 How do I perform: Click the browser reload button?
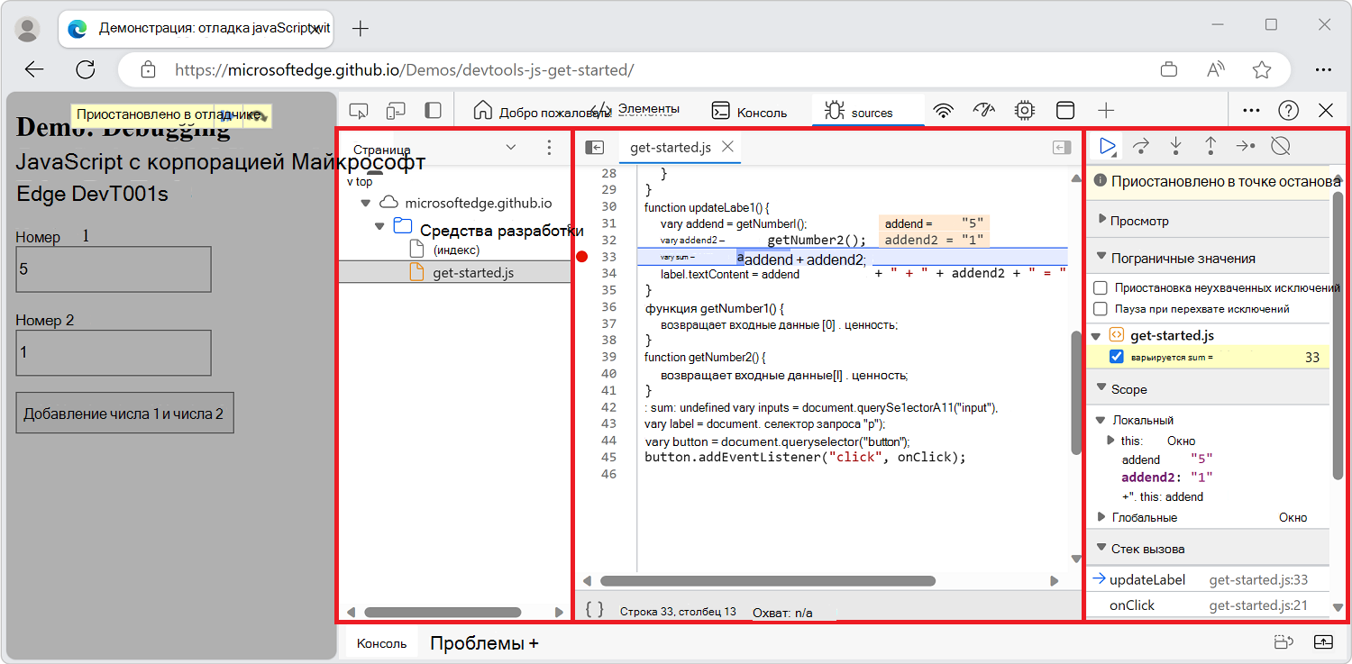tap(86, 69)
